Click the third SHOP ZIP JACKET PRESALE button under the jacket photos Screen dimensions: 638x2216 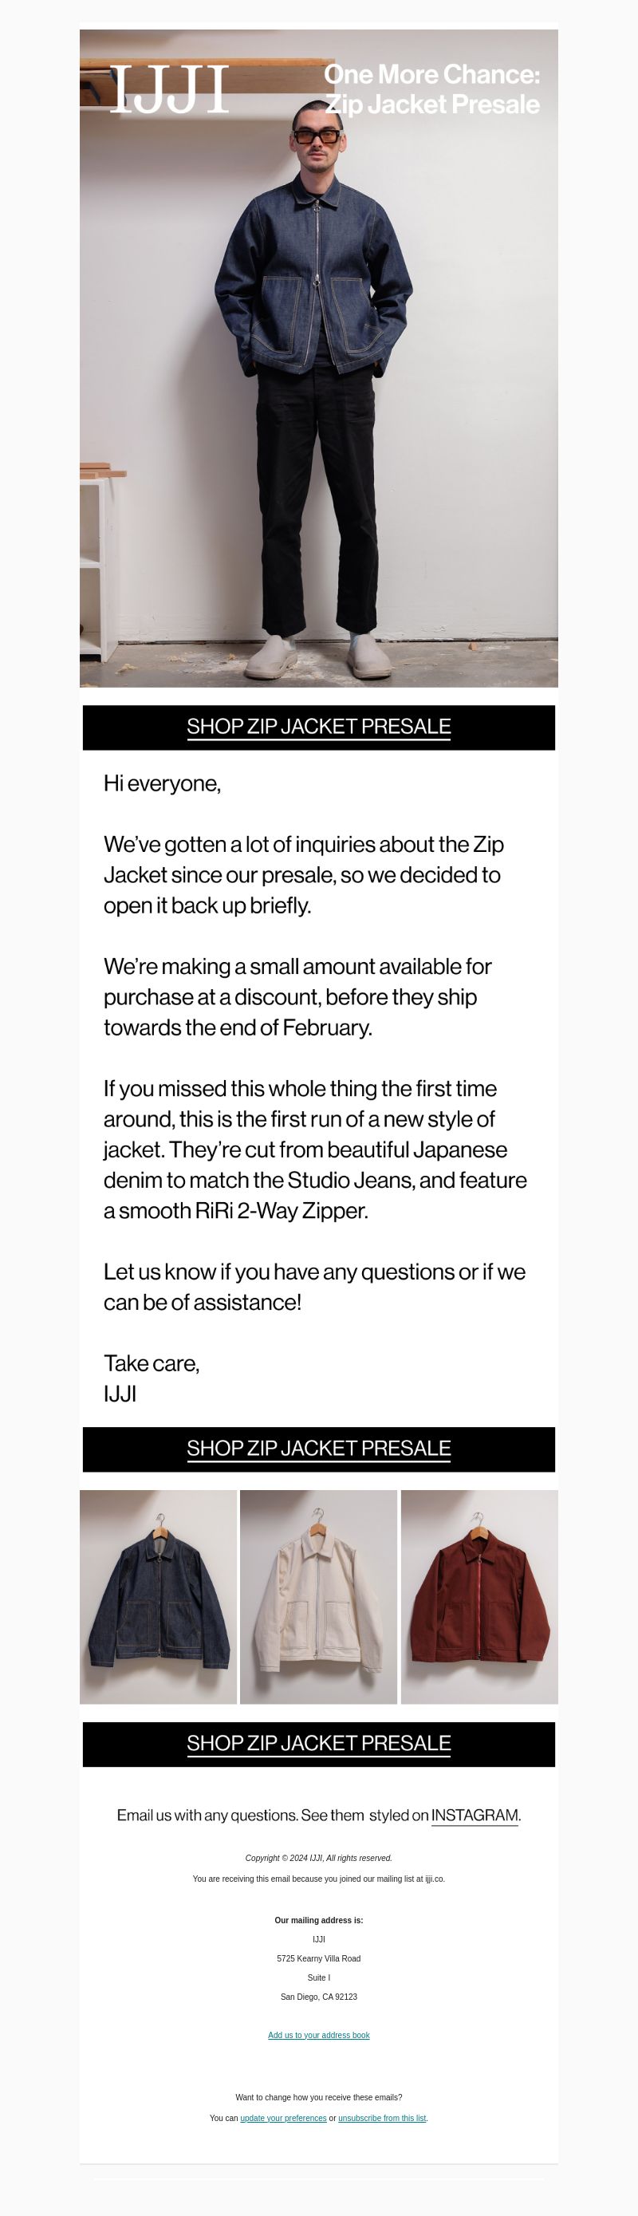point(319,1744)
